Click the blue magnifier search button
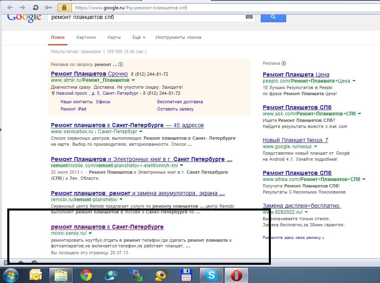The image size is (380, 283). pyautogui.click(x=273, y=17)
